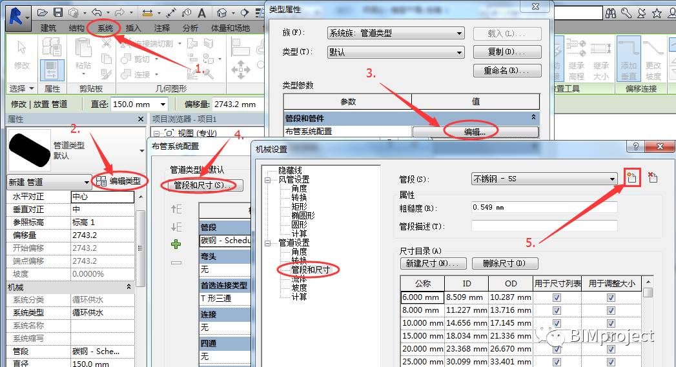676x367 pixels.
Task: Open the 新建 管道 filter dropdown in Properties
Action: pyautogui.click(x=49, y=182)
